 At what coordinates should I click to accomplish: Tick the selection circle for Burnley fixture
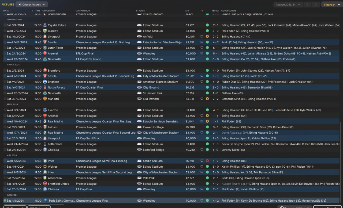coord(5,31)
